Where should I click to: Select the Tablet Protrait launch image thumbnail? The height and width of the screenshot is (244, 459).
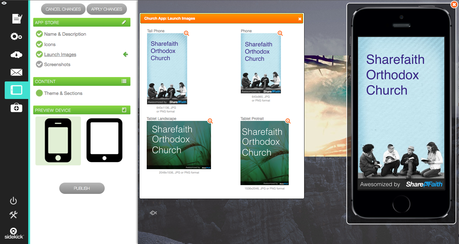pyautogui.click(x=265, y=153)
